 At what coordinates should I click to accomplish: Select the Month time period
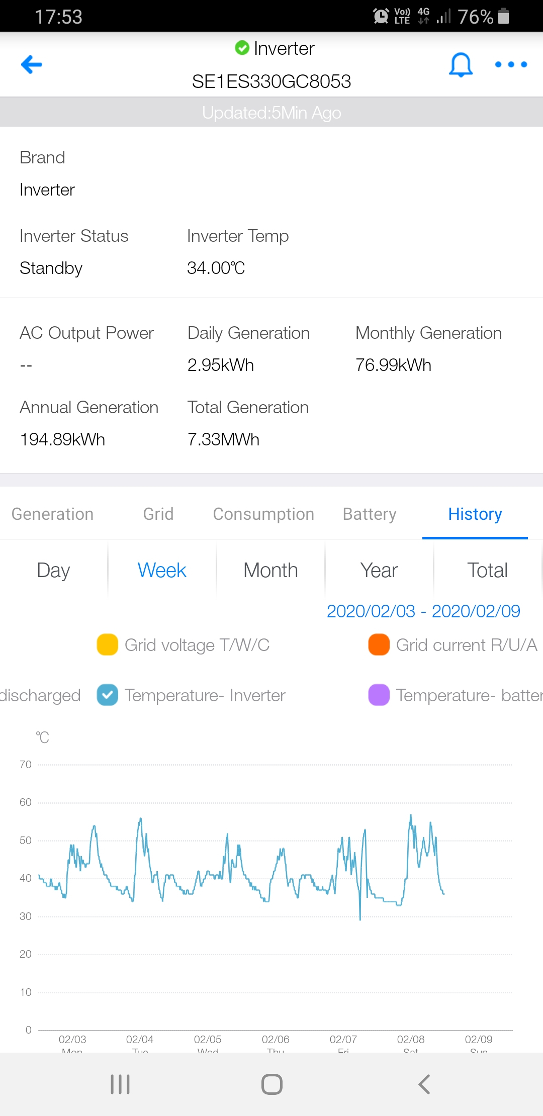(270, 571)
